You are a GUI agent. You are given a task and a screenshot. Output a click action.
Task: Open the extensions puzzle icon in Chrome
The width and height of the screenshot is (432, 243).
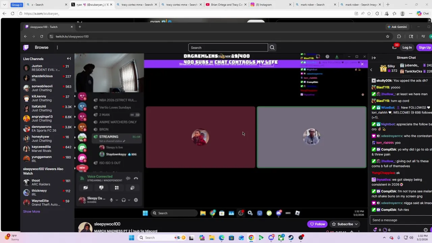[x=399, y=36]
